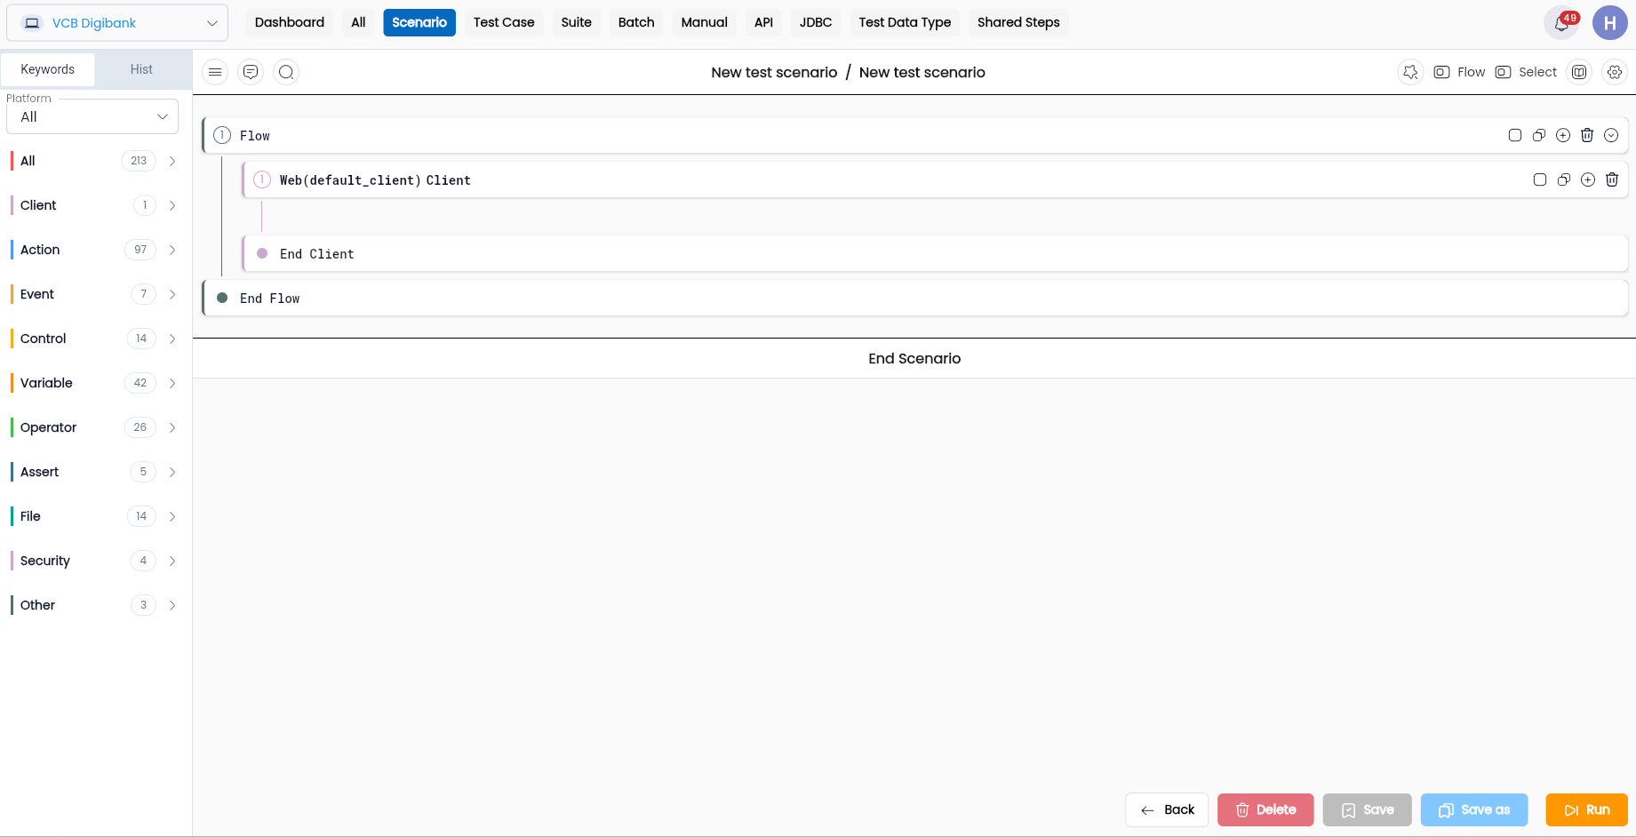
Task: Open the comment icon in the toolbar
Action: pyautogui.click(x=251, y=72)
